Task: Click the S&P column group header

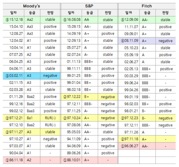Action: click(x=89, y=6)
